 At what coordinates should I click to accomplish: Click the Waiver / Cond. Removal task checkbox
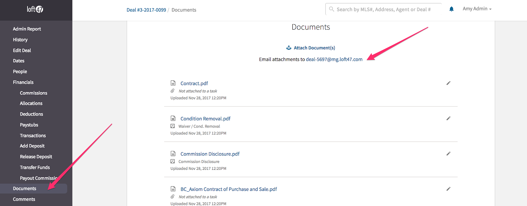coord(173,126)
